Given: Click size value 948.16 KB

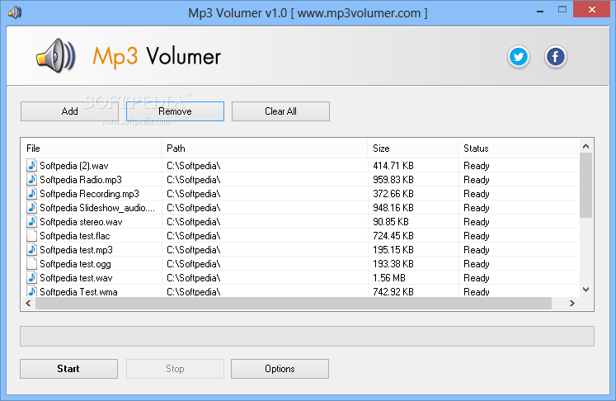Looking at the screenshot, I should click(393, 208).
